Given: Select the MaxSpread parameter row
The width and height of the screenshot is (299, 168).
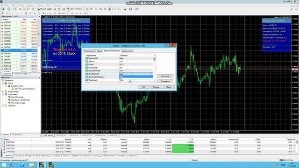Looking at the screenshot, I should 102,80.
